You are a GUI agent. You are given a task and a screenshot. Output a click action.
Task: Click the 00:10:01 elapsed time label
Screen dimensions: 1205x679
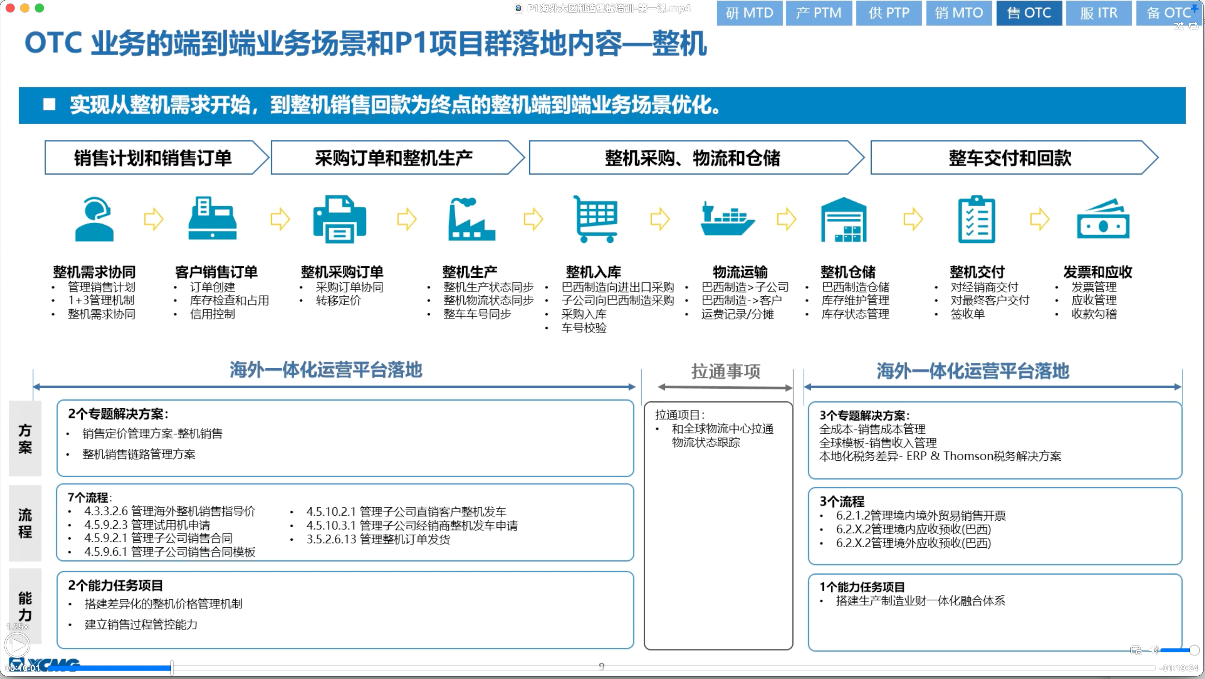pyautogui.click(x=23, y=668)
